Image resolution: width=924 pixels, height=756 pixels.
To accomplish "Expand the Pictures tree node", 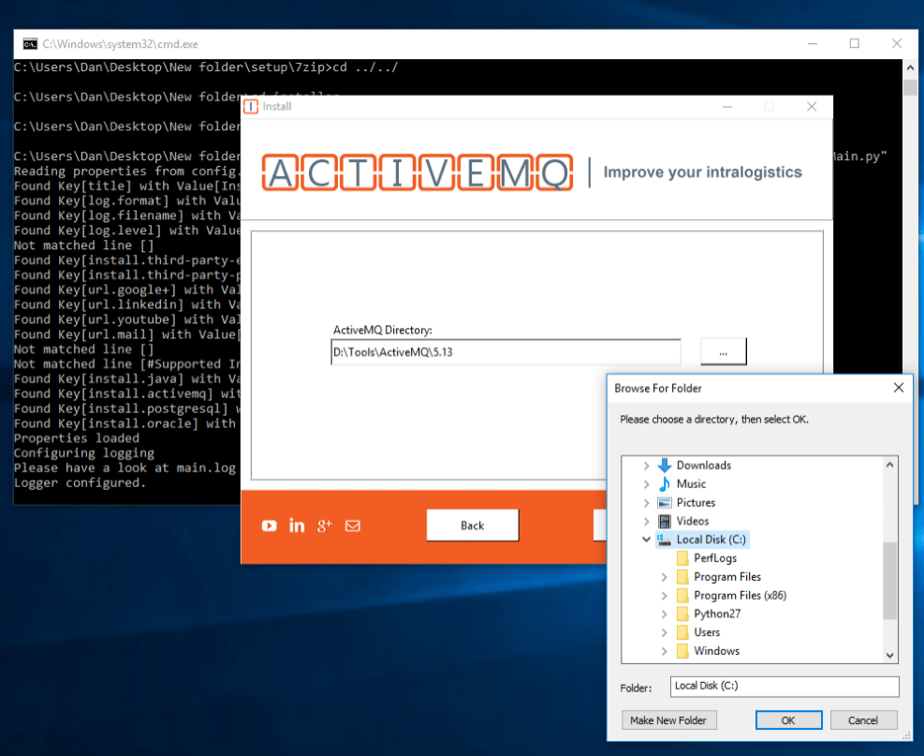I will point(647,503).
